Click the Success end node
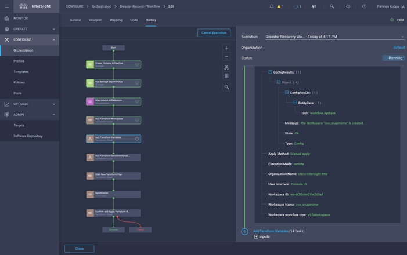 113,230
